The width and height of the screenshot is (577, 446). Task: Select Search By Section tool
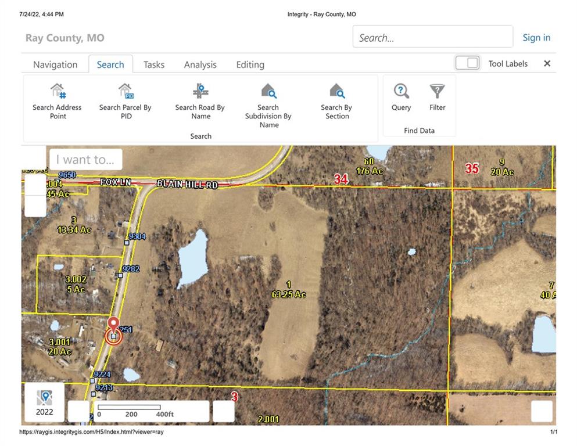[x=336, y=101]
